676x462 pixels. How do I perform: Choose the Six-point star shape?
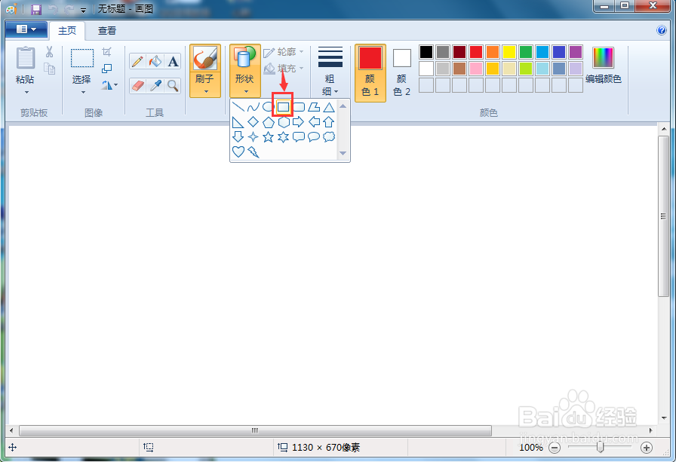click(x=283, y=137)
